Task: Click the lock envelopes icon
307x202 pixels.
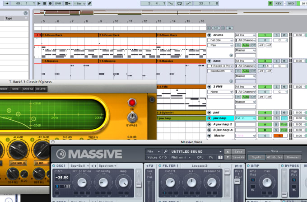Action: point(230,28)
